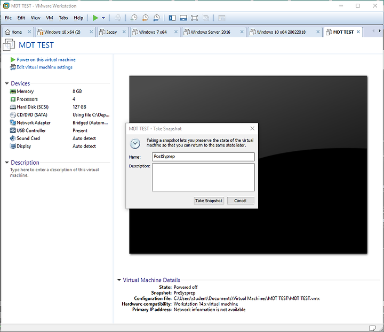This screenshot has width=384, height=332.
Task: Click the Take Snapshot button
Action: (209, 200)
